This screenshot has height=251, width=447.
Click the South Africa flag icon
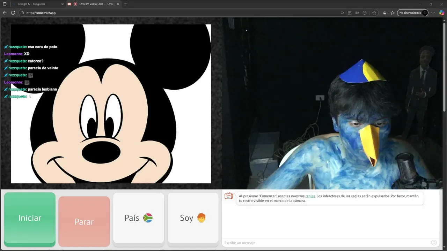(x=148, y=218)
